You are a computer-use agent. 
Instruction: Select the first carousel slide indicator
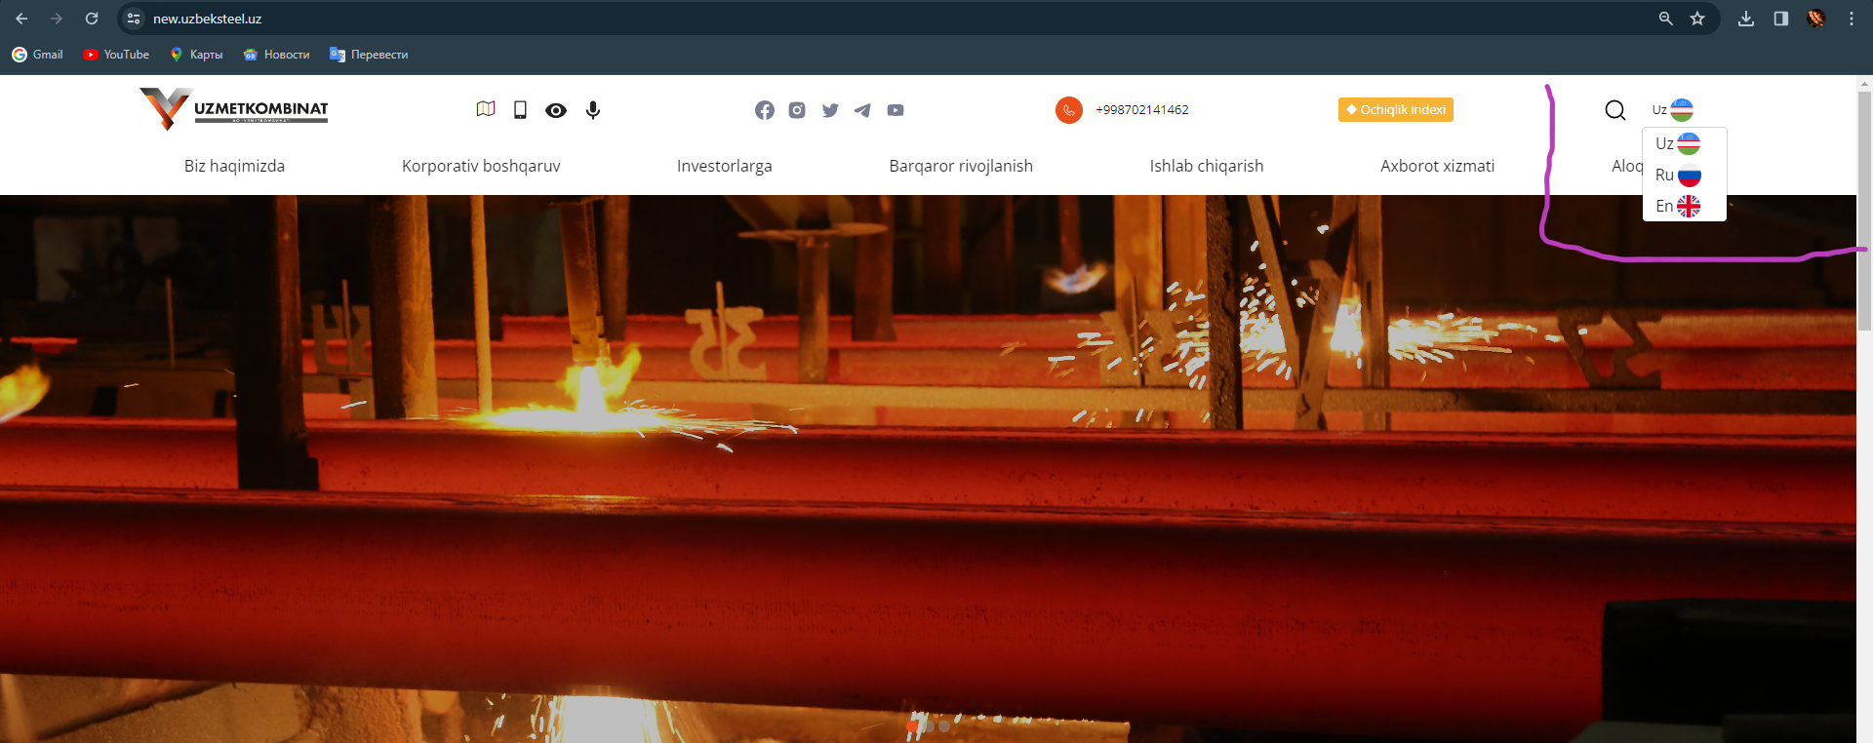[x=912, y=726]
